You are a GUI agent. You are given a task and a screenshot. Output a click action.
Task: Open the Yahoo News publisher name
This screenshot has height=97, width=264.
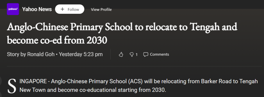point(37,9)
